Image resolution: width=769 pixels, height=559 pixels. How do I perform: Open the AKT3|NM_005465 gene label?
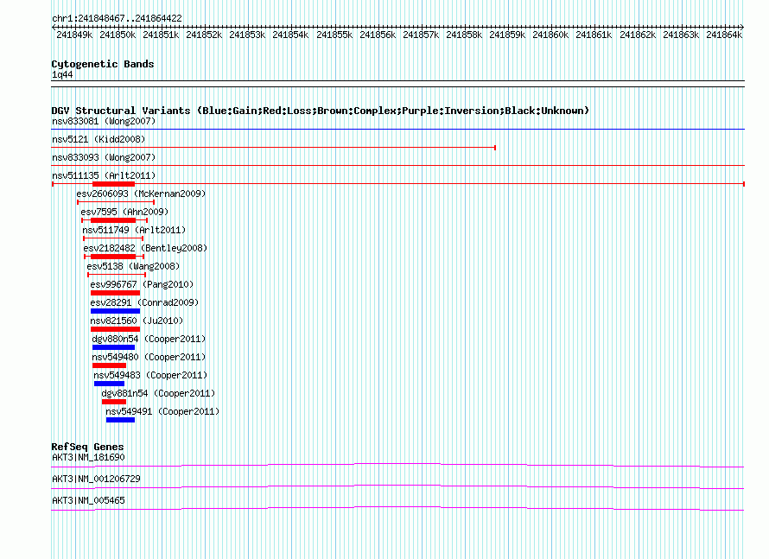(88, 500)
